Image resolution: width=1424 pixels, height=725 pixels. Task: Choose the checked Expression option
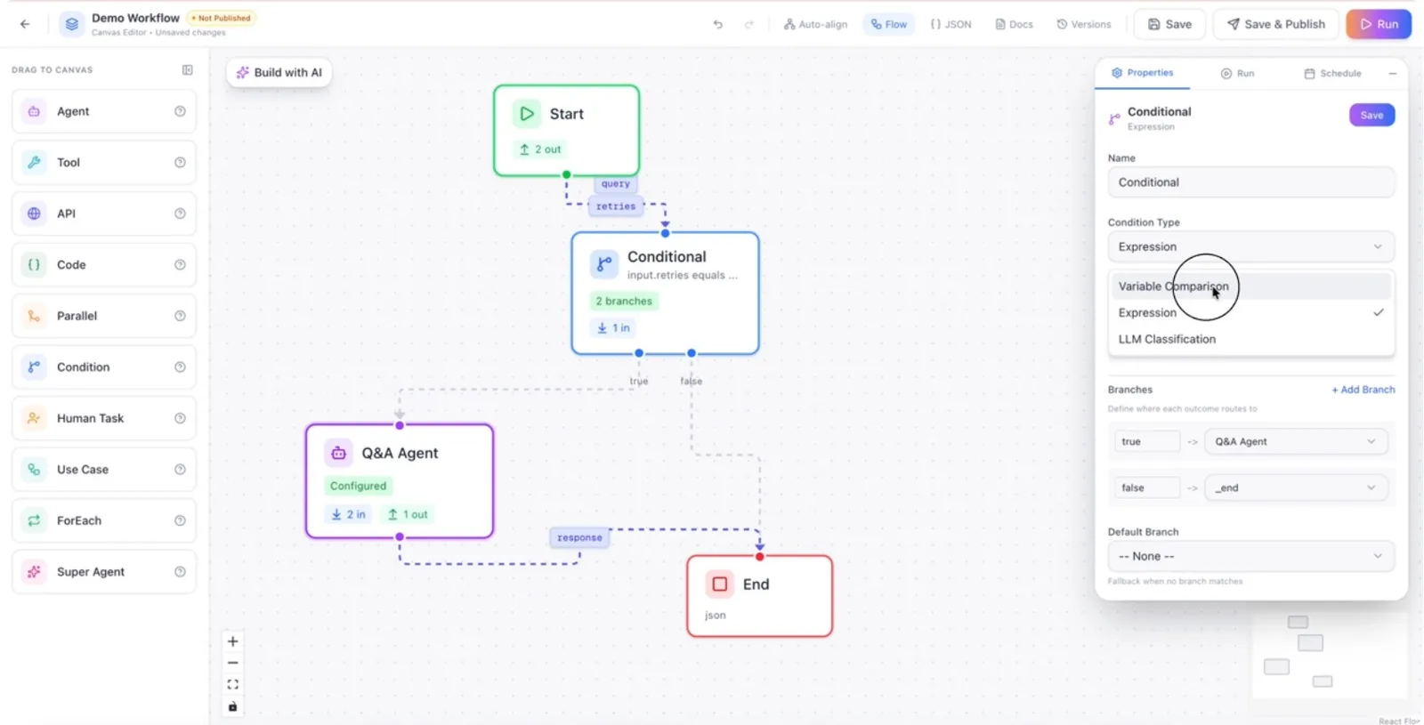[x=1250, y=312]
